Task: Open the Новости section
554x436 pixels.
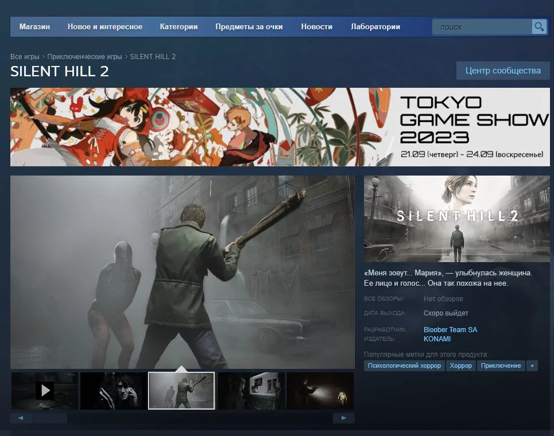Action: point(316,27)
